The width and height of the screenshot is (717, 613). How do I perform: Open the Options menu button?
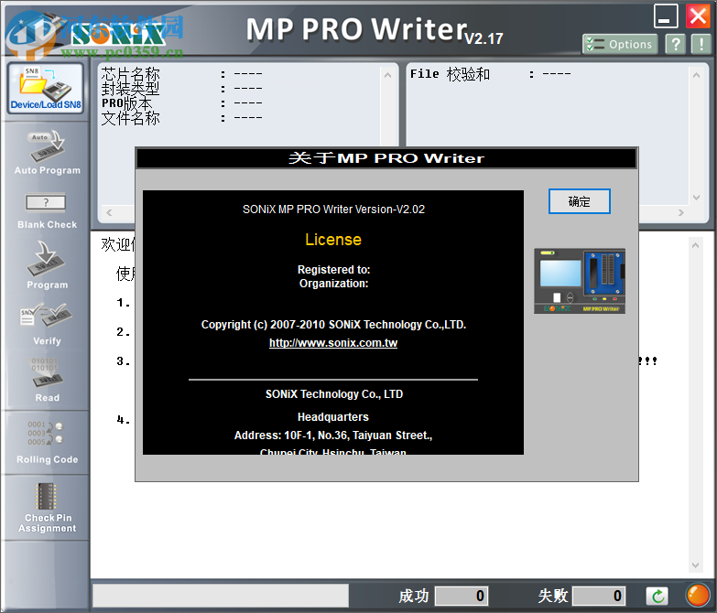click(x=620, y=44)
